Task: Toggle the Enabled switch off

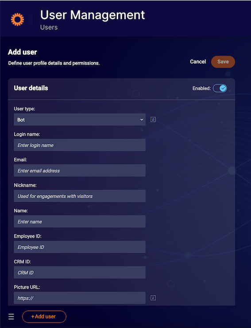Action: (x=220, y=88)
